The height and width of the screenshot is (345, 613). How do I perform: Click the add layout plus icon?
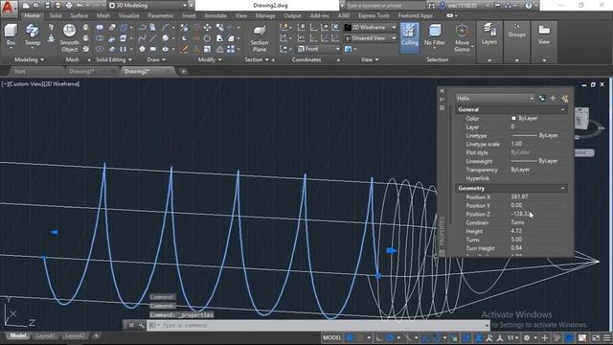(x=96, y=335)
